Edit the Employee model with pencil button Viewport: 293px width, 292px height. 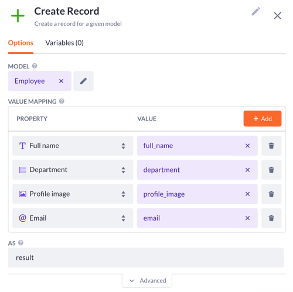[x=84, y=81]
